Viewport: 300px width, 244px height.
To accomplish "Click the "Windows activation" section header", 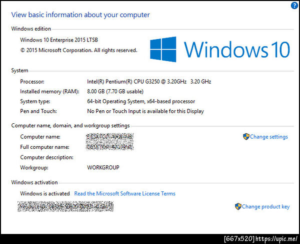I will 34,182.
